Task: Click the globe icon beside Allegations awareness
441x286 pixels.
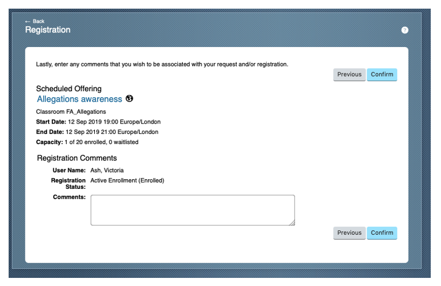Action: [129, 99]
